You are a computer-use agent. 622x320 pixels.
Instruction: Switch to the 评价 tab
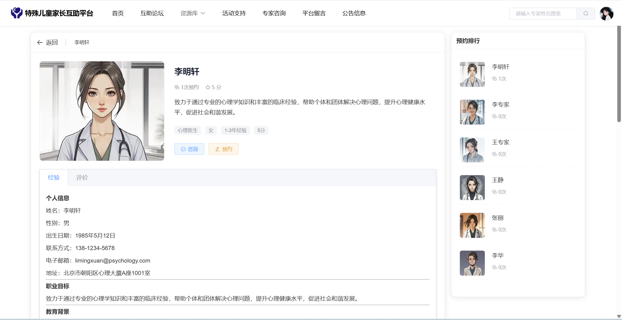82,178
